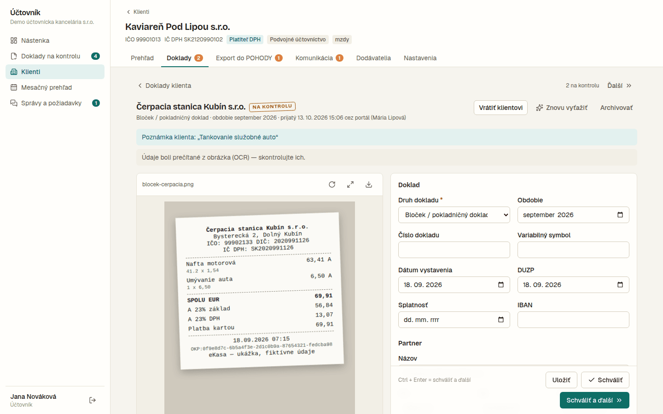
Task: Go to next document with Ďalší
Action: [620, 86]
